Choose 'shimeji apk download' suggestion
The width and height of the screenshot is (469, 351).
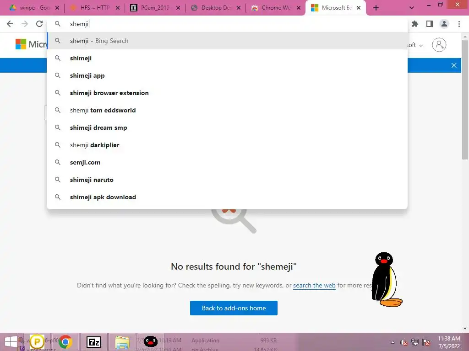click(x=227, y=197)
